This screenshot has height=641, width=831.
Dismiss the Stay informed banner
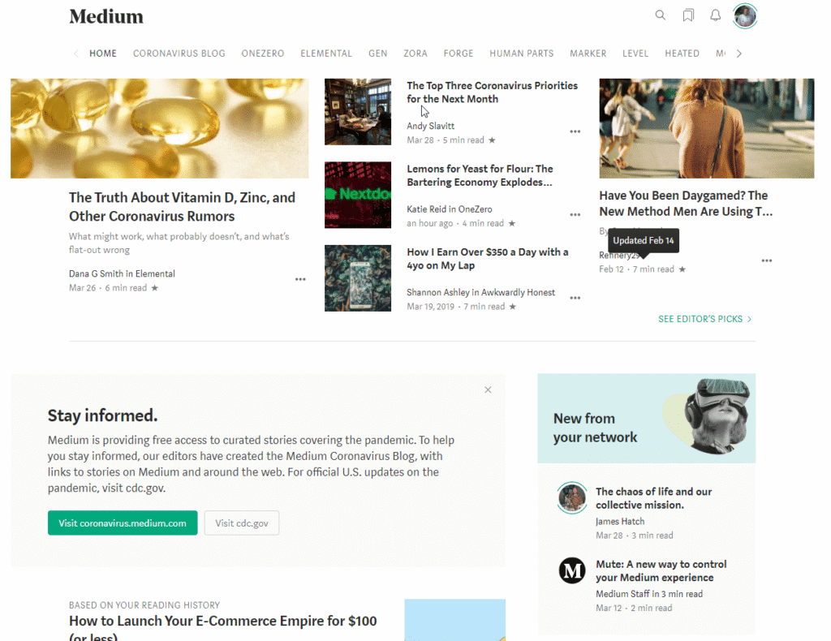[x=488, y=390]
